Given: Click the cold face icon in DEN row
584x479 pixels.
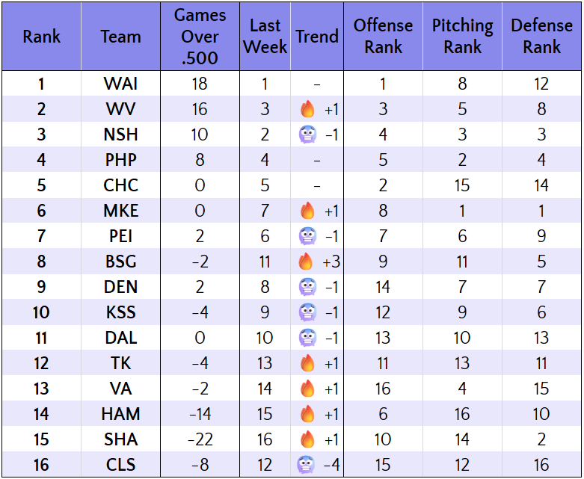Looking at the screenshot, I should (x=307, y=288).
